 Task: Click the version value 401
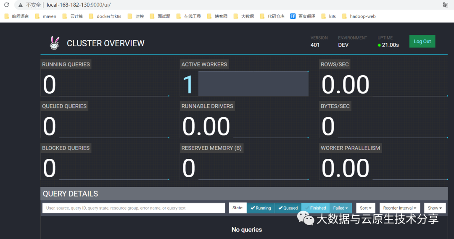315,45
